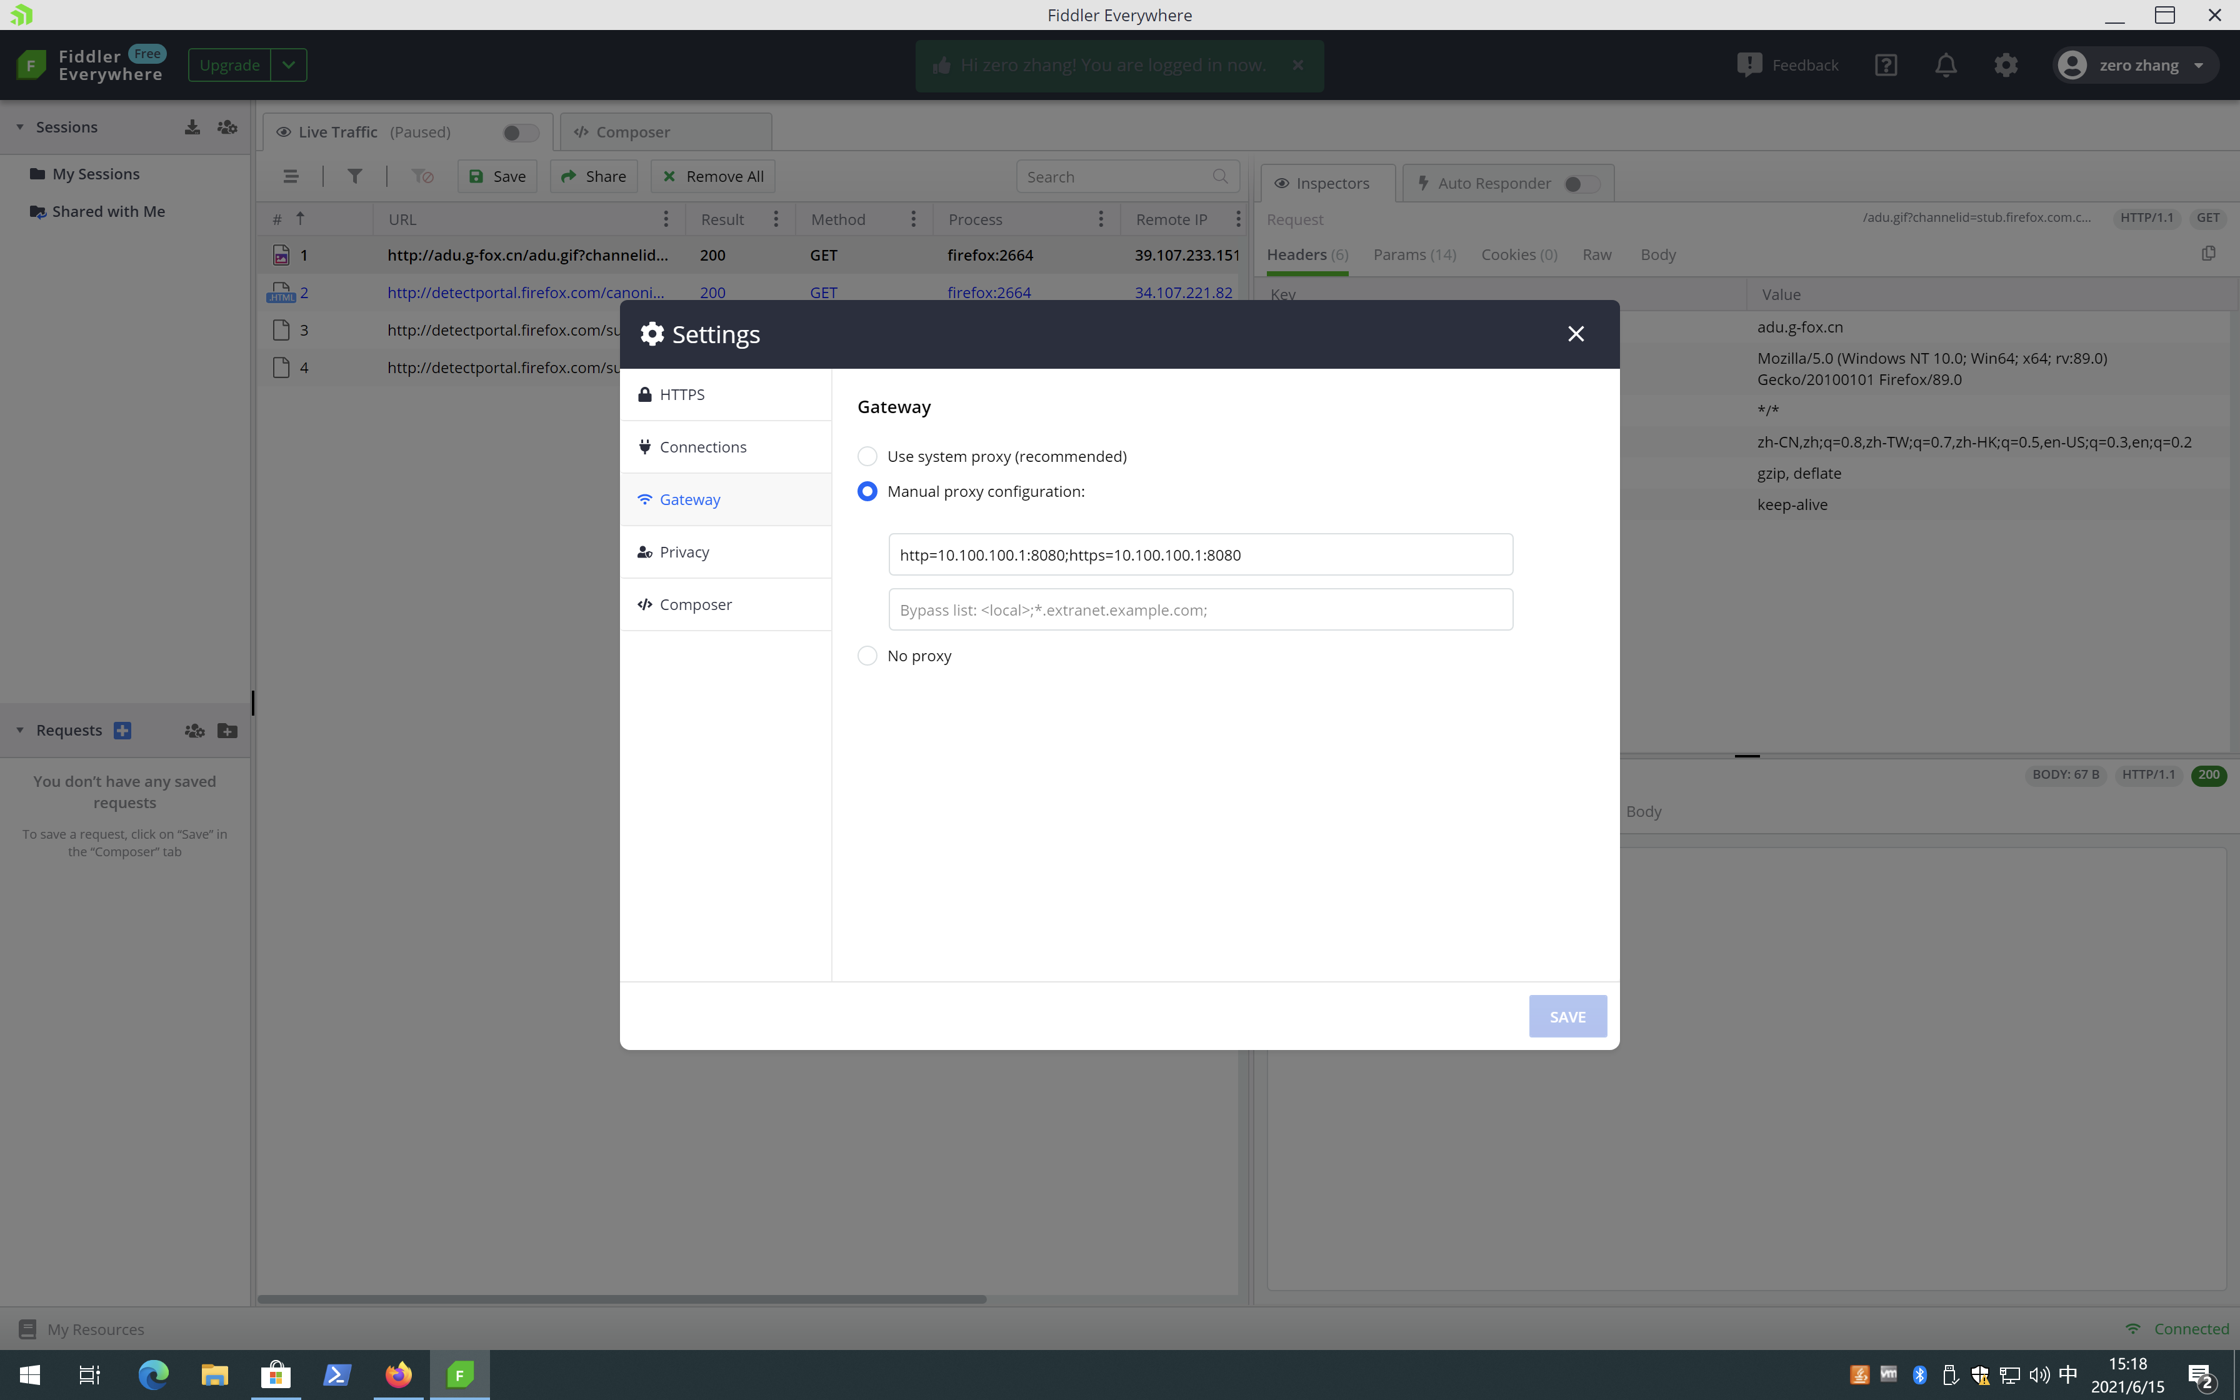Click the Feedback button
Screen dimensions: 2240x1400
coord(1787,65)
